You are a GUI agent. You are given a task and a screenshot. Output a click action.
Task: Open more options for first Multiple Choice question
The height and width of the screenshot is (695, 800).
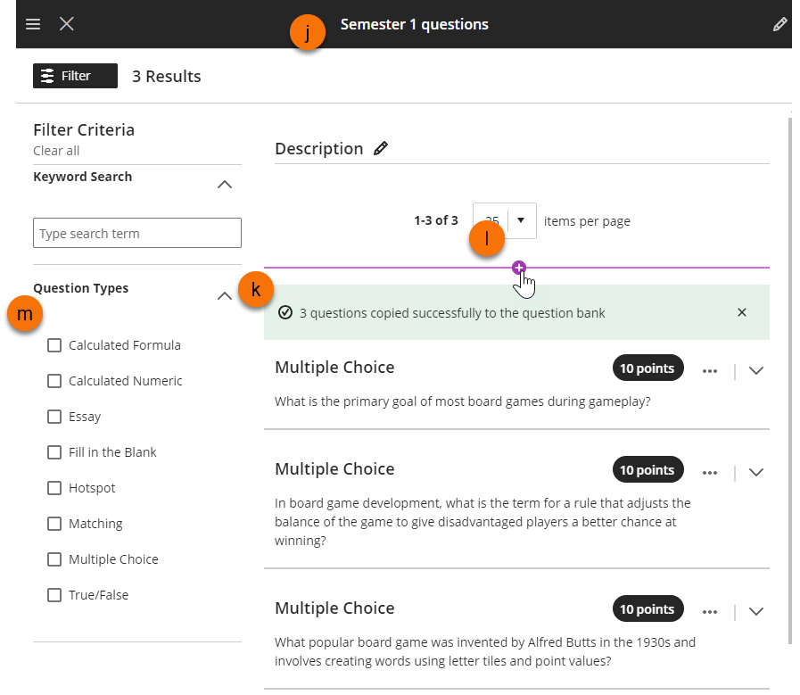click(710, 371)
